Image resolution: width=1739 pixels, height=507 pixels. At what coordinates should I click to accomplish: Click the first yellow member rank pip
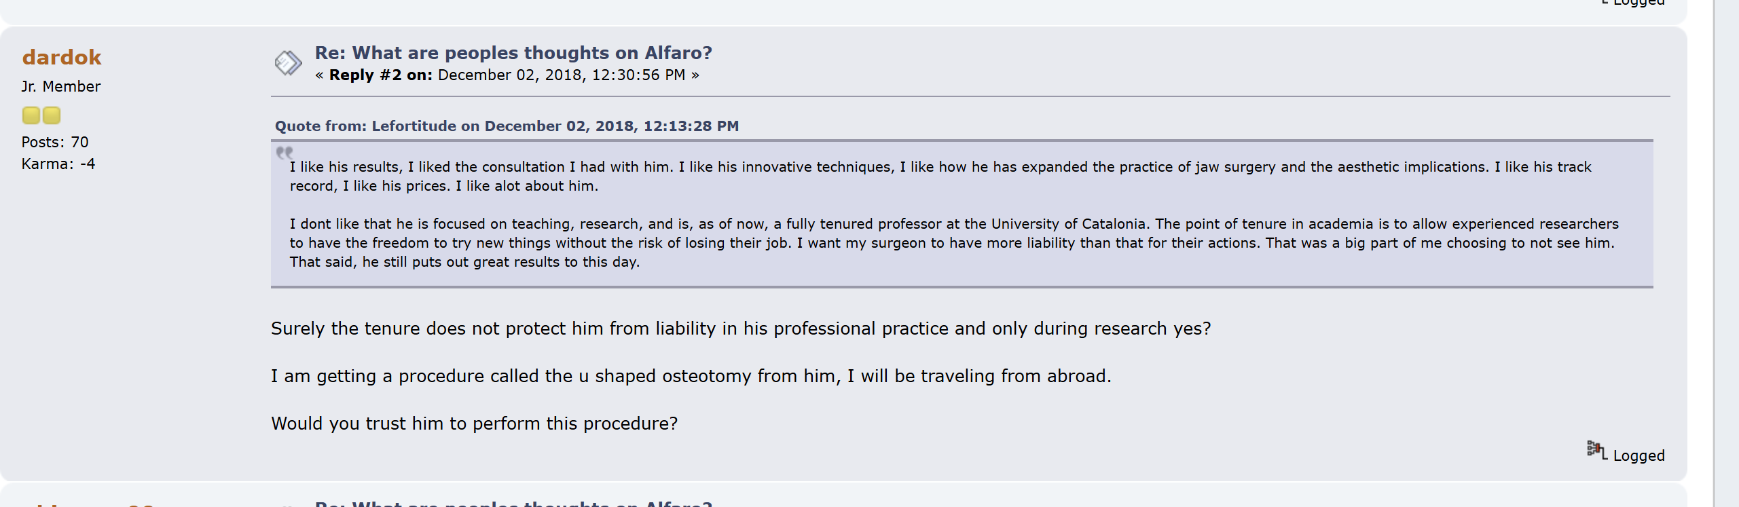(x=31, y=115)
